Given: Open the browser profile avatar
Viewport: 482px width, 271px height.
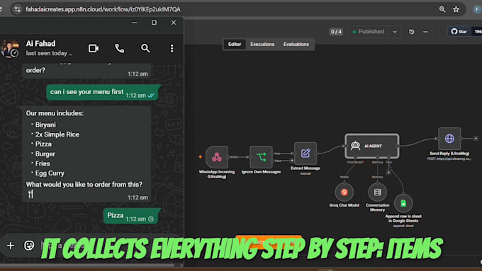Looking at the screenshot, I should point(477,9).
